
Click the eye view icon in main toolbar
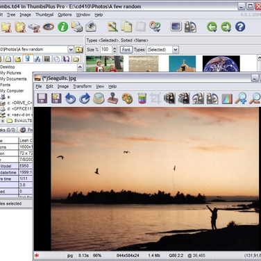[49, 27]
